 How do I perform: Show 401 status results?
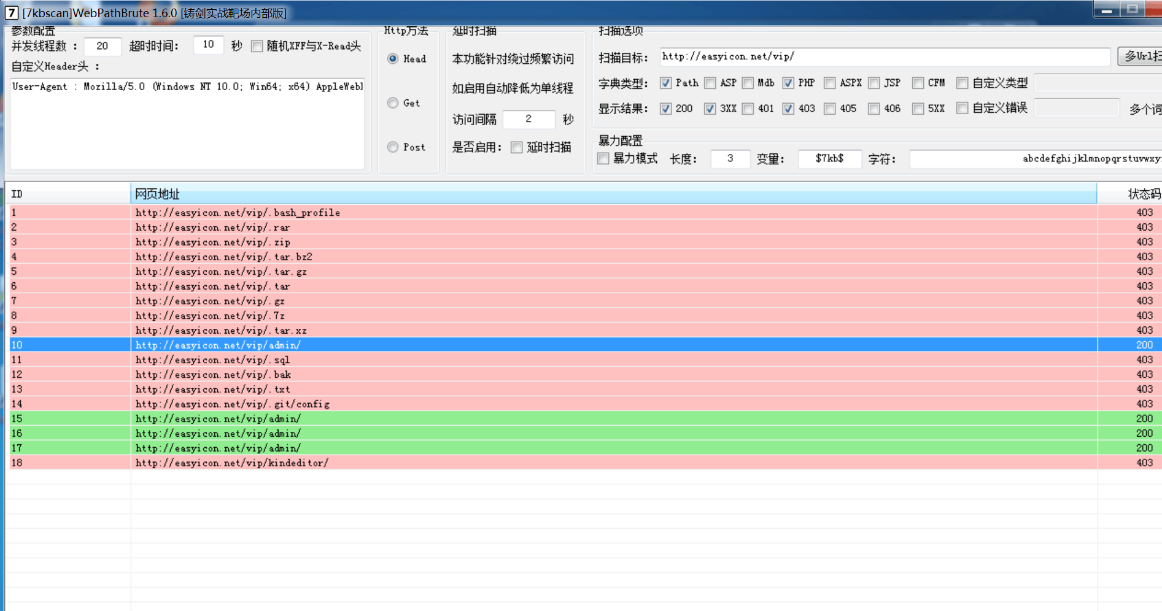748,109
